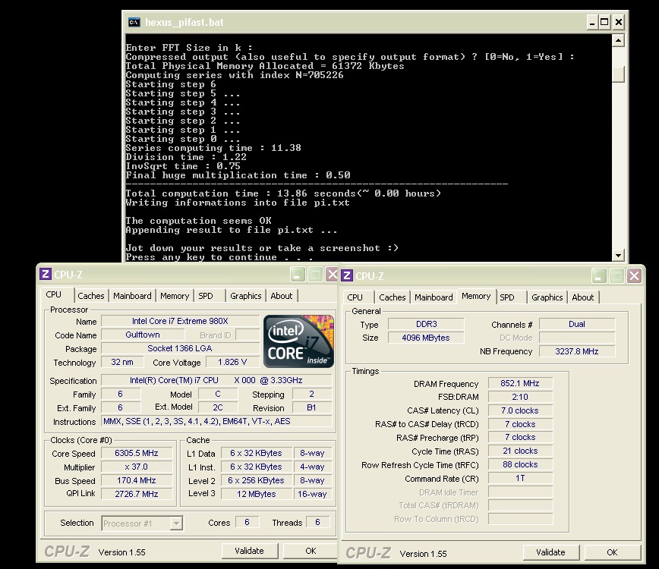This screenshot has width=659, height=569.
Task: Click the processor Name field showing Core i7 Extreme 980X
Action: (x=180, y=322)
